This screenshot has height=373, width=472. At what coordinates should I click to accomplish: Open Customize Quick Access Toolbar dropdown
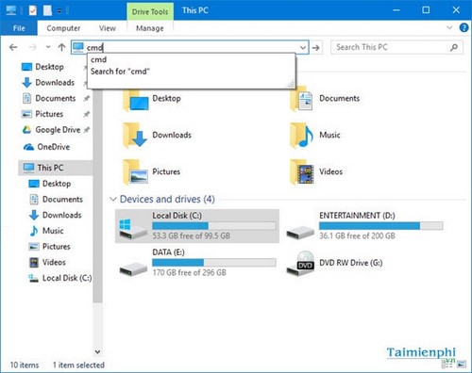59,11
